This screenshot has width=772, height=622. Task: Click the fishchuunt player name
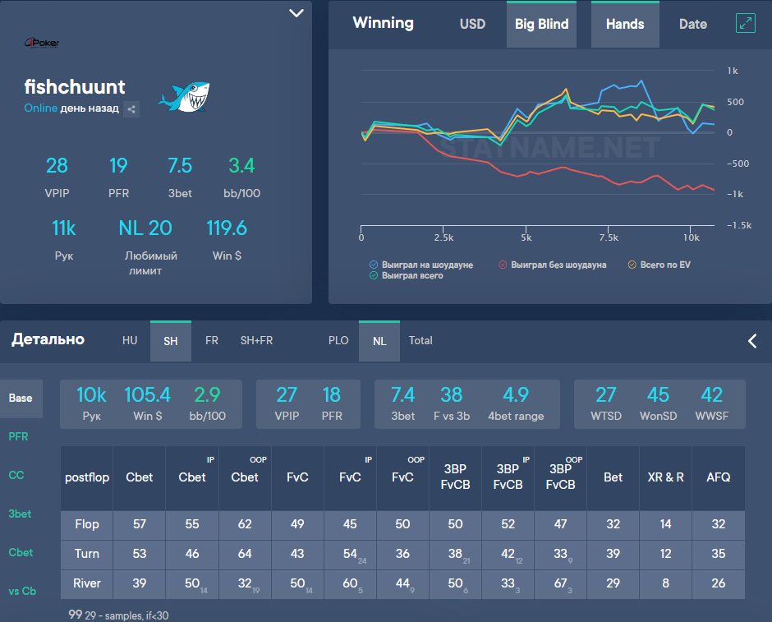pyautogui.click(x=75, y=87)
